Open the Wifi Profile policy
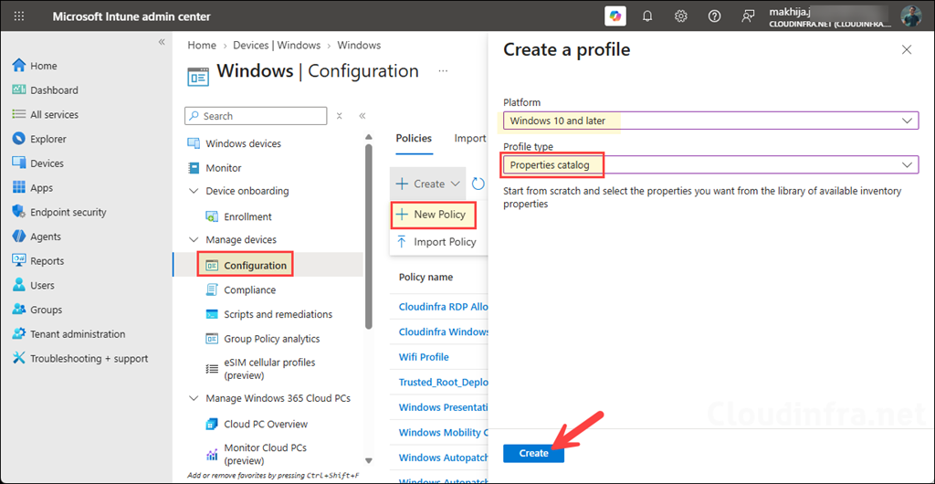Viewport: 935px width, 484px height. coord(424,357)
